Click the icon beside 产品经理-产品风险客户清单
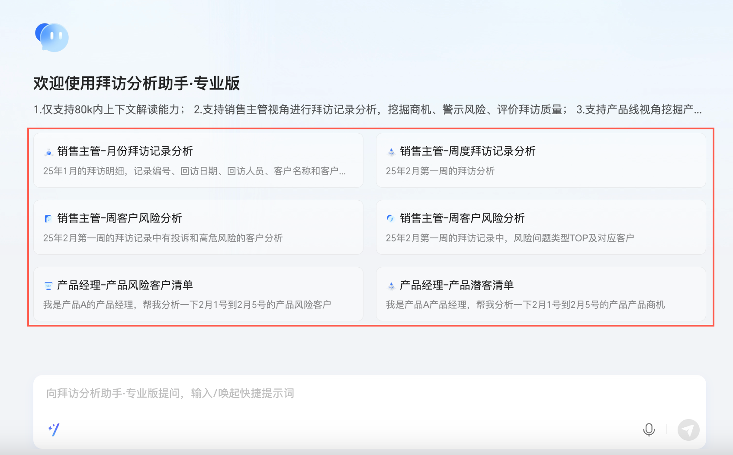733x455 pixels. point(48,286)
